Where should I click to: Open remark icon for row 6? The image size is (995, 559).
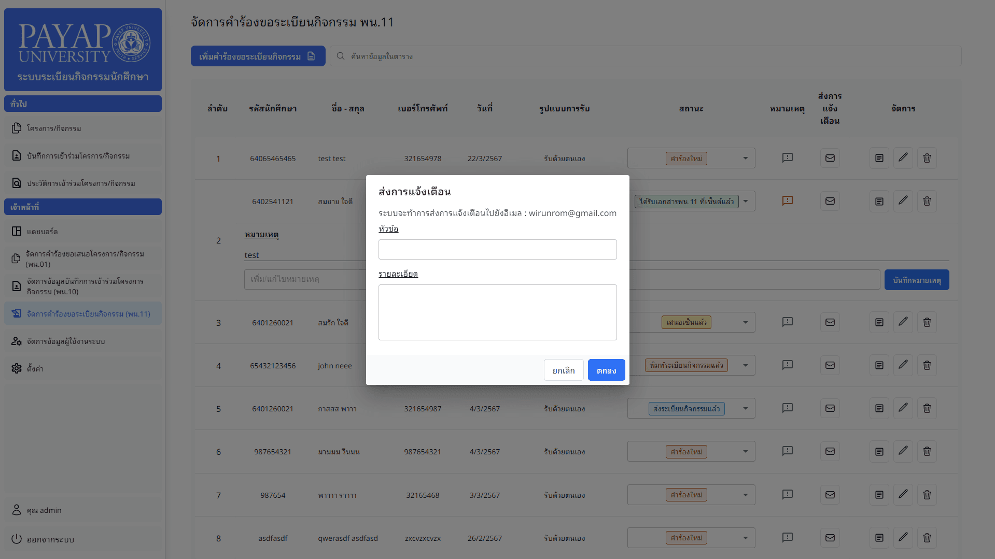pyautogui.click(x=787, y=451)
